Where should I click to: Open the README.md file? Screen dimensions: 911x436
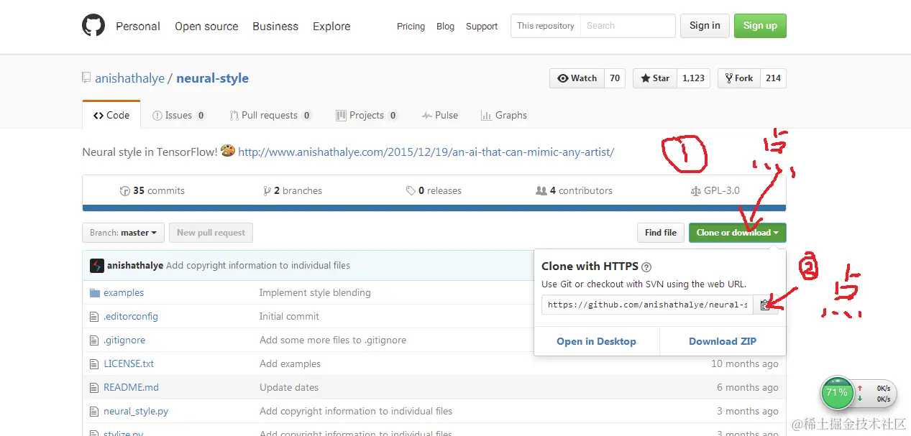131,388
